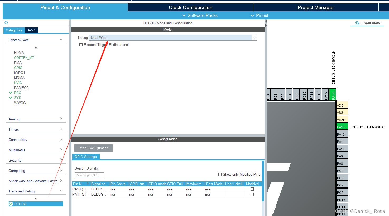
Task: Sort by Pin Name column header
Action: point(81,184)
